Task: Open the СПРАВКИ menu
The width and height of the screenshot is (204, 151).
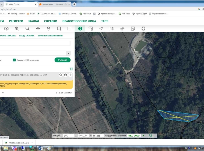Action: coord(51,21)
